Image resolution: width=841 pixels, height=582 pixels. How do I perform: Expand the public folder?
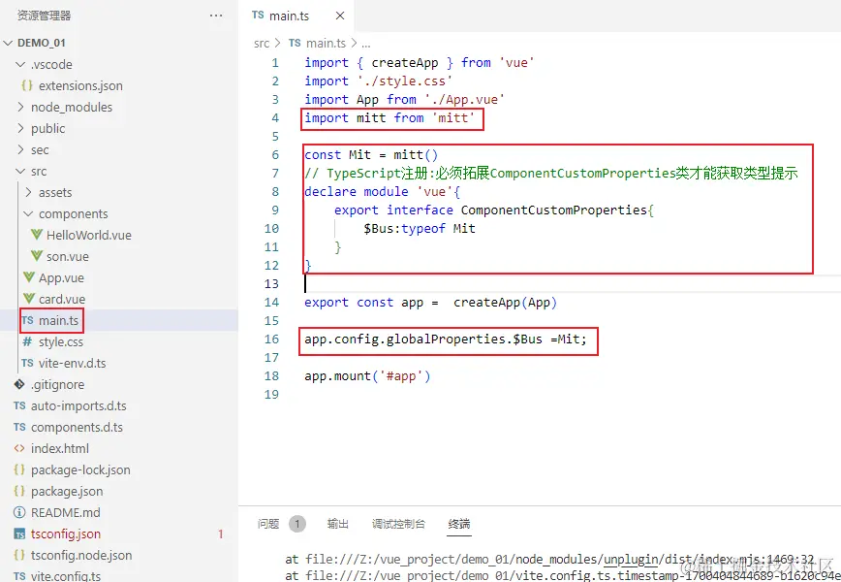coord(20,128)
